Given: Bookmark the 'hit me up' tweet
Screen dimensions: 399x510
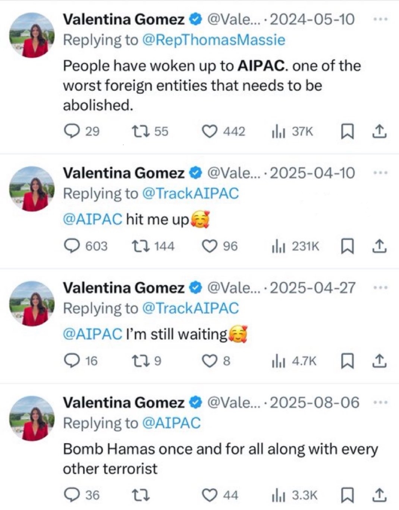Looking at the screenshot, I should point(347,246).
